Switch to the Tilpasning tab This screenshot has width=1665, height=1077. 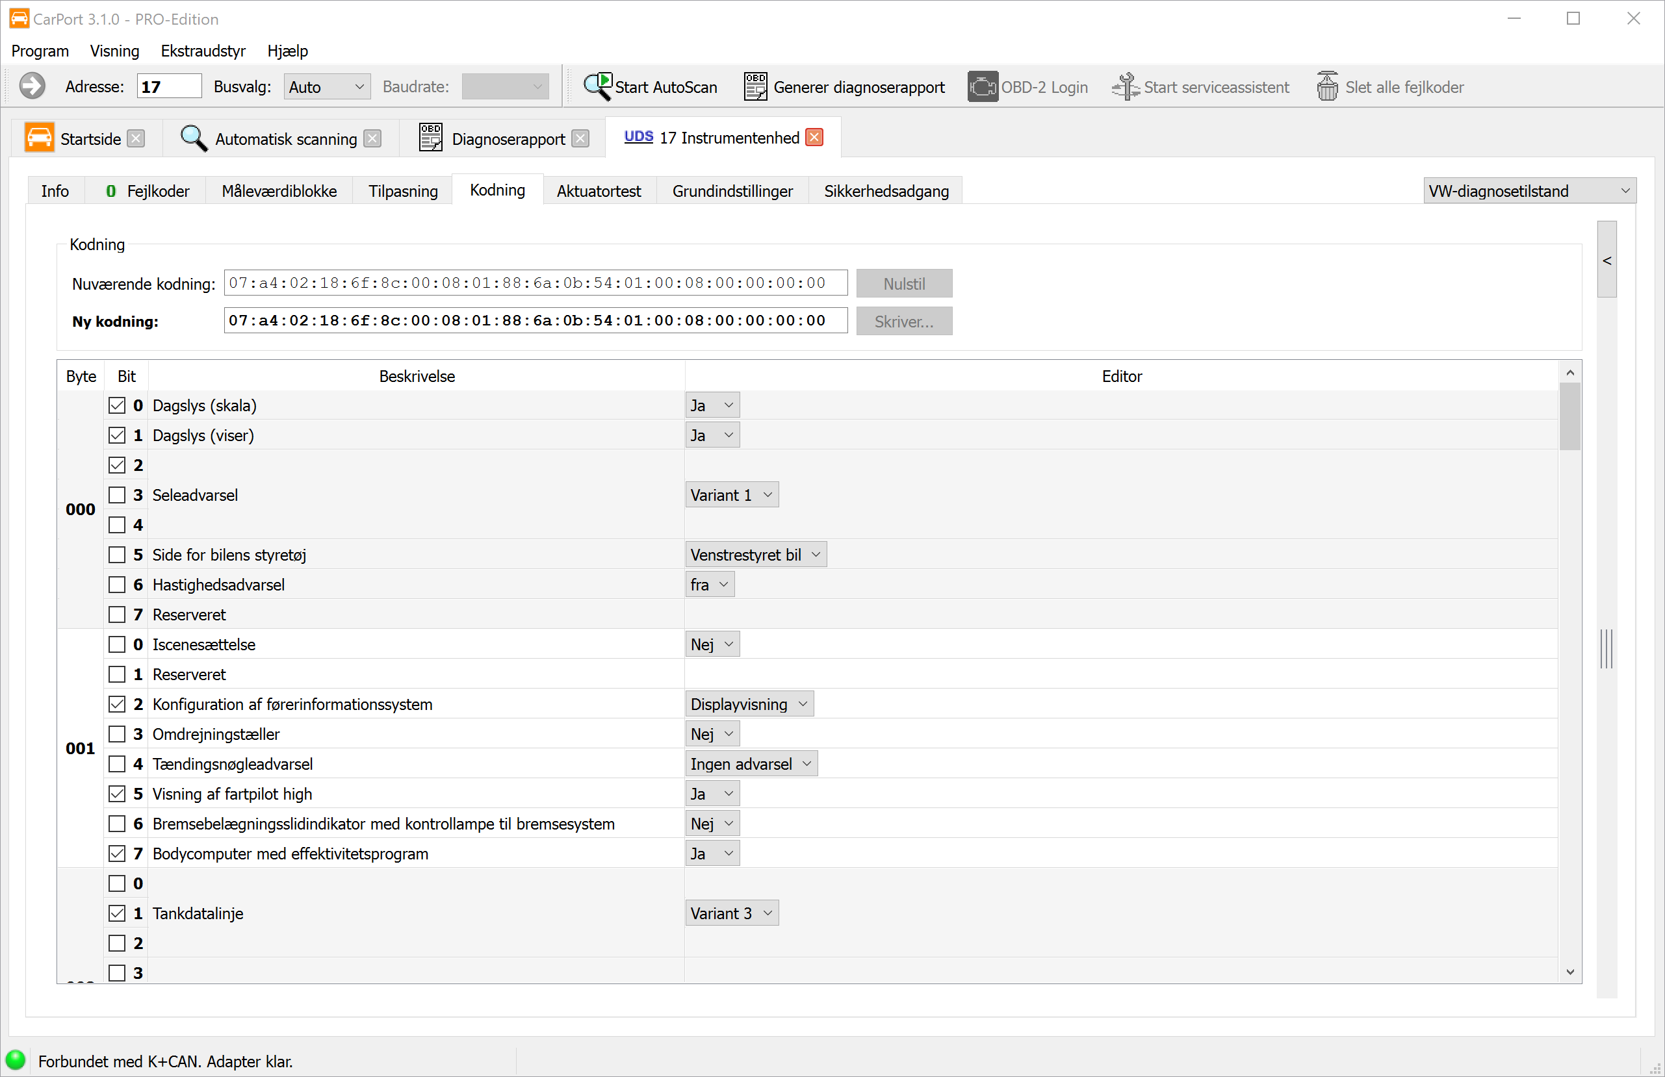click(403, 191)
